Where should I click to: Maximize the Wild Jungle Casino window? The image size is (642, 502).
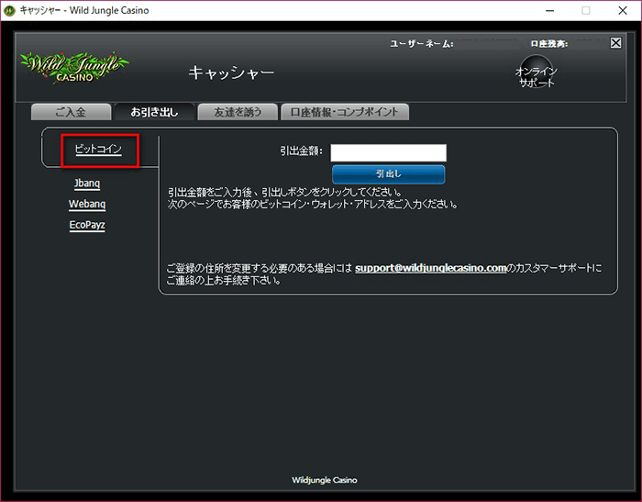586,11
